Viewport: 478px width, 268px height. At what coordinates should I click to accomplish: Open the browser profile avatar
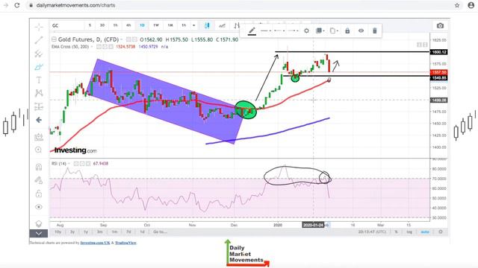click(471, 5)
